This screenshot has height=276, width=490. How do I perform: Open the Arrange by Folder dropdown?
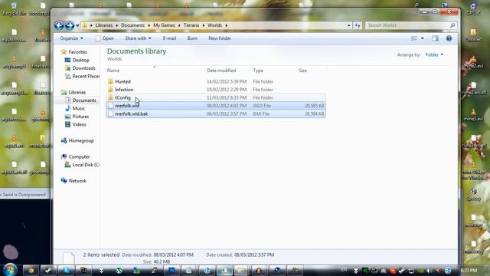pyautogui.click(x=434, y=54)
